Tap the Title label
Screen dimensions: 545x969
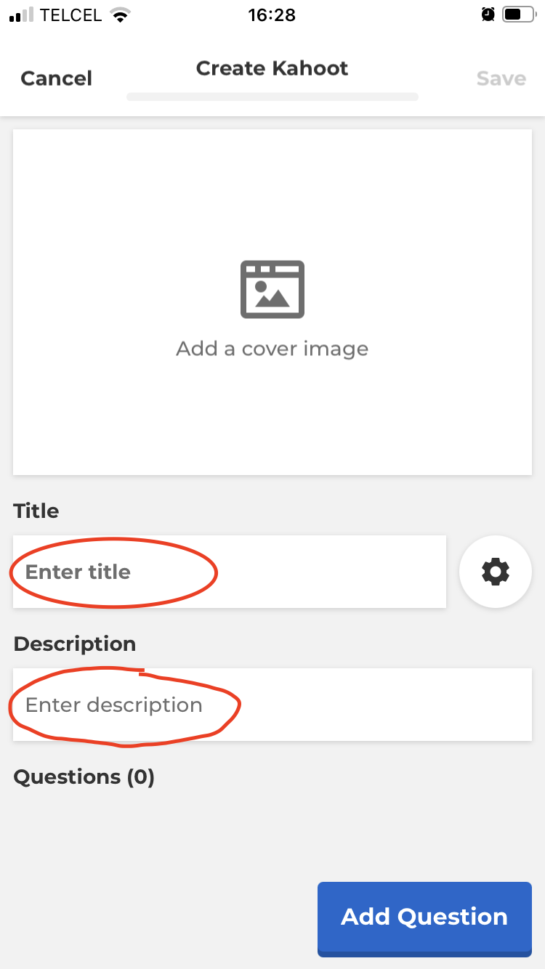tap(36, 511)
